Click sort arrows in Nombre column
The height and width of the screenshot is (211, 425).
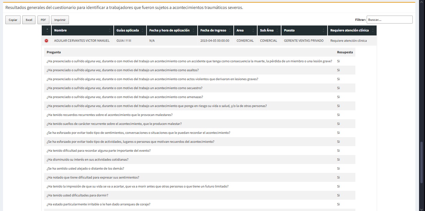(x=110, y=30)
